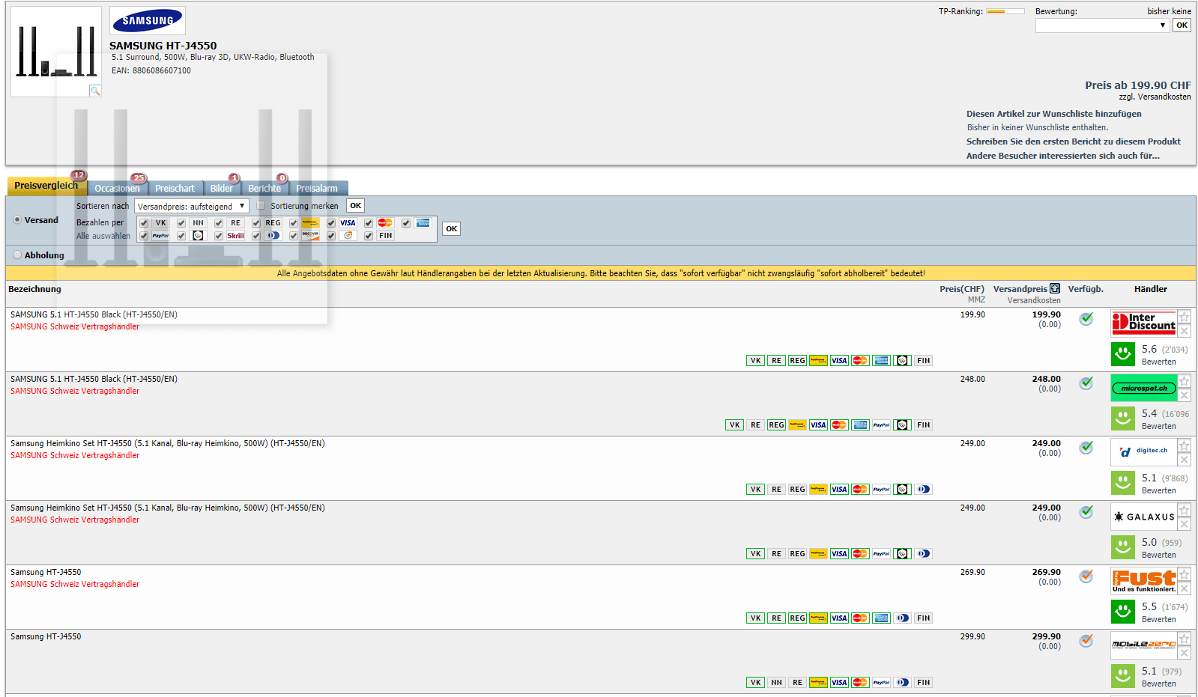Open the Preischart tab

[175, 189]
